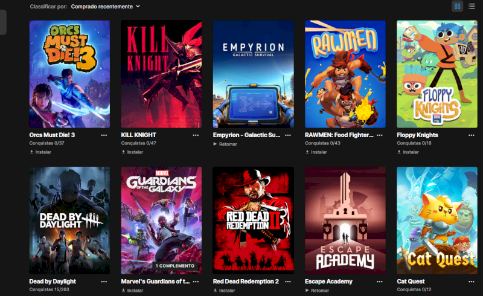The height and width of the screenshot is (296, 483).
Task: Open more options for Marvel's Guardians of the Galaxy
Action: coord(196,282)
